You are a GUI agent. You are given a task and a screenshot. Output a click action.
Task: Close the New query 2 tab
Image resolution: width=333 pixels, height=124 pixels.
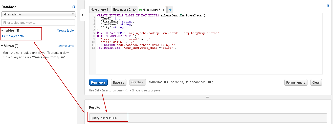pos(134,10)
